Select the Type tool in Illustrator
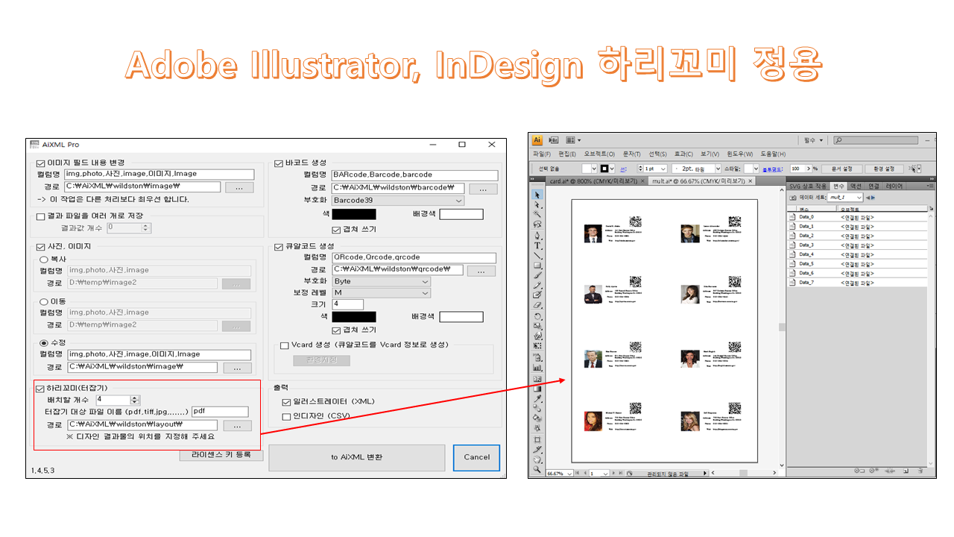 [x=537, y=245]
